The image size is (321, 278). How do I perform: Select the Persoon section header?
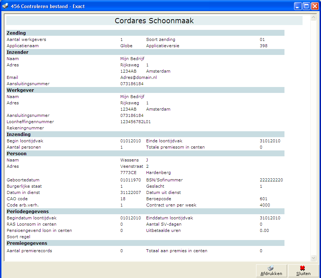pyautogui.click(x=17, y=154)
